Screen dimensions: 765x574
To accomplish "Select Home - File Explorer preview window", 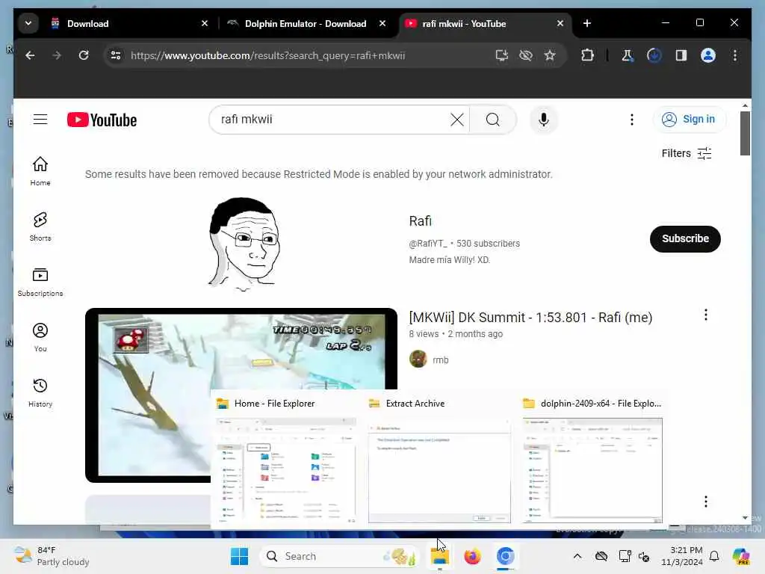I will click(286, 461).
